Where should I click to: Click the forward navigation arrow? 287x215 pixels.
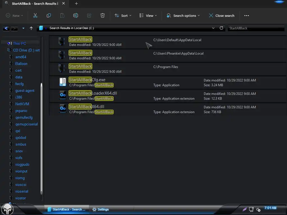14,28
